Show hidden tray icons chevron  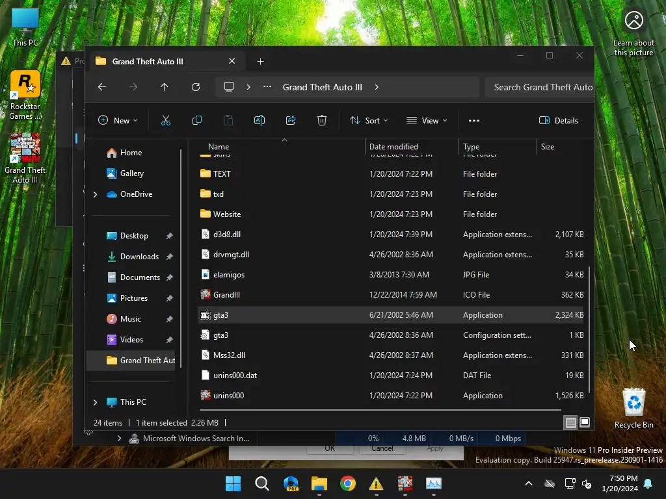click(x=529, y=483)
